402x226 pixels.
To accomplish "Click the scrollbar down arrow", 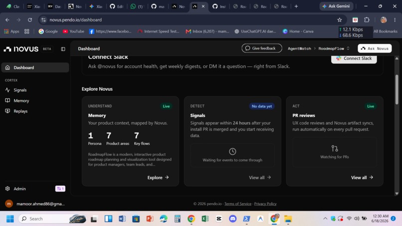I will point(397,194).
